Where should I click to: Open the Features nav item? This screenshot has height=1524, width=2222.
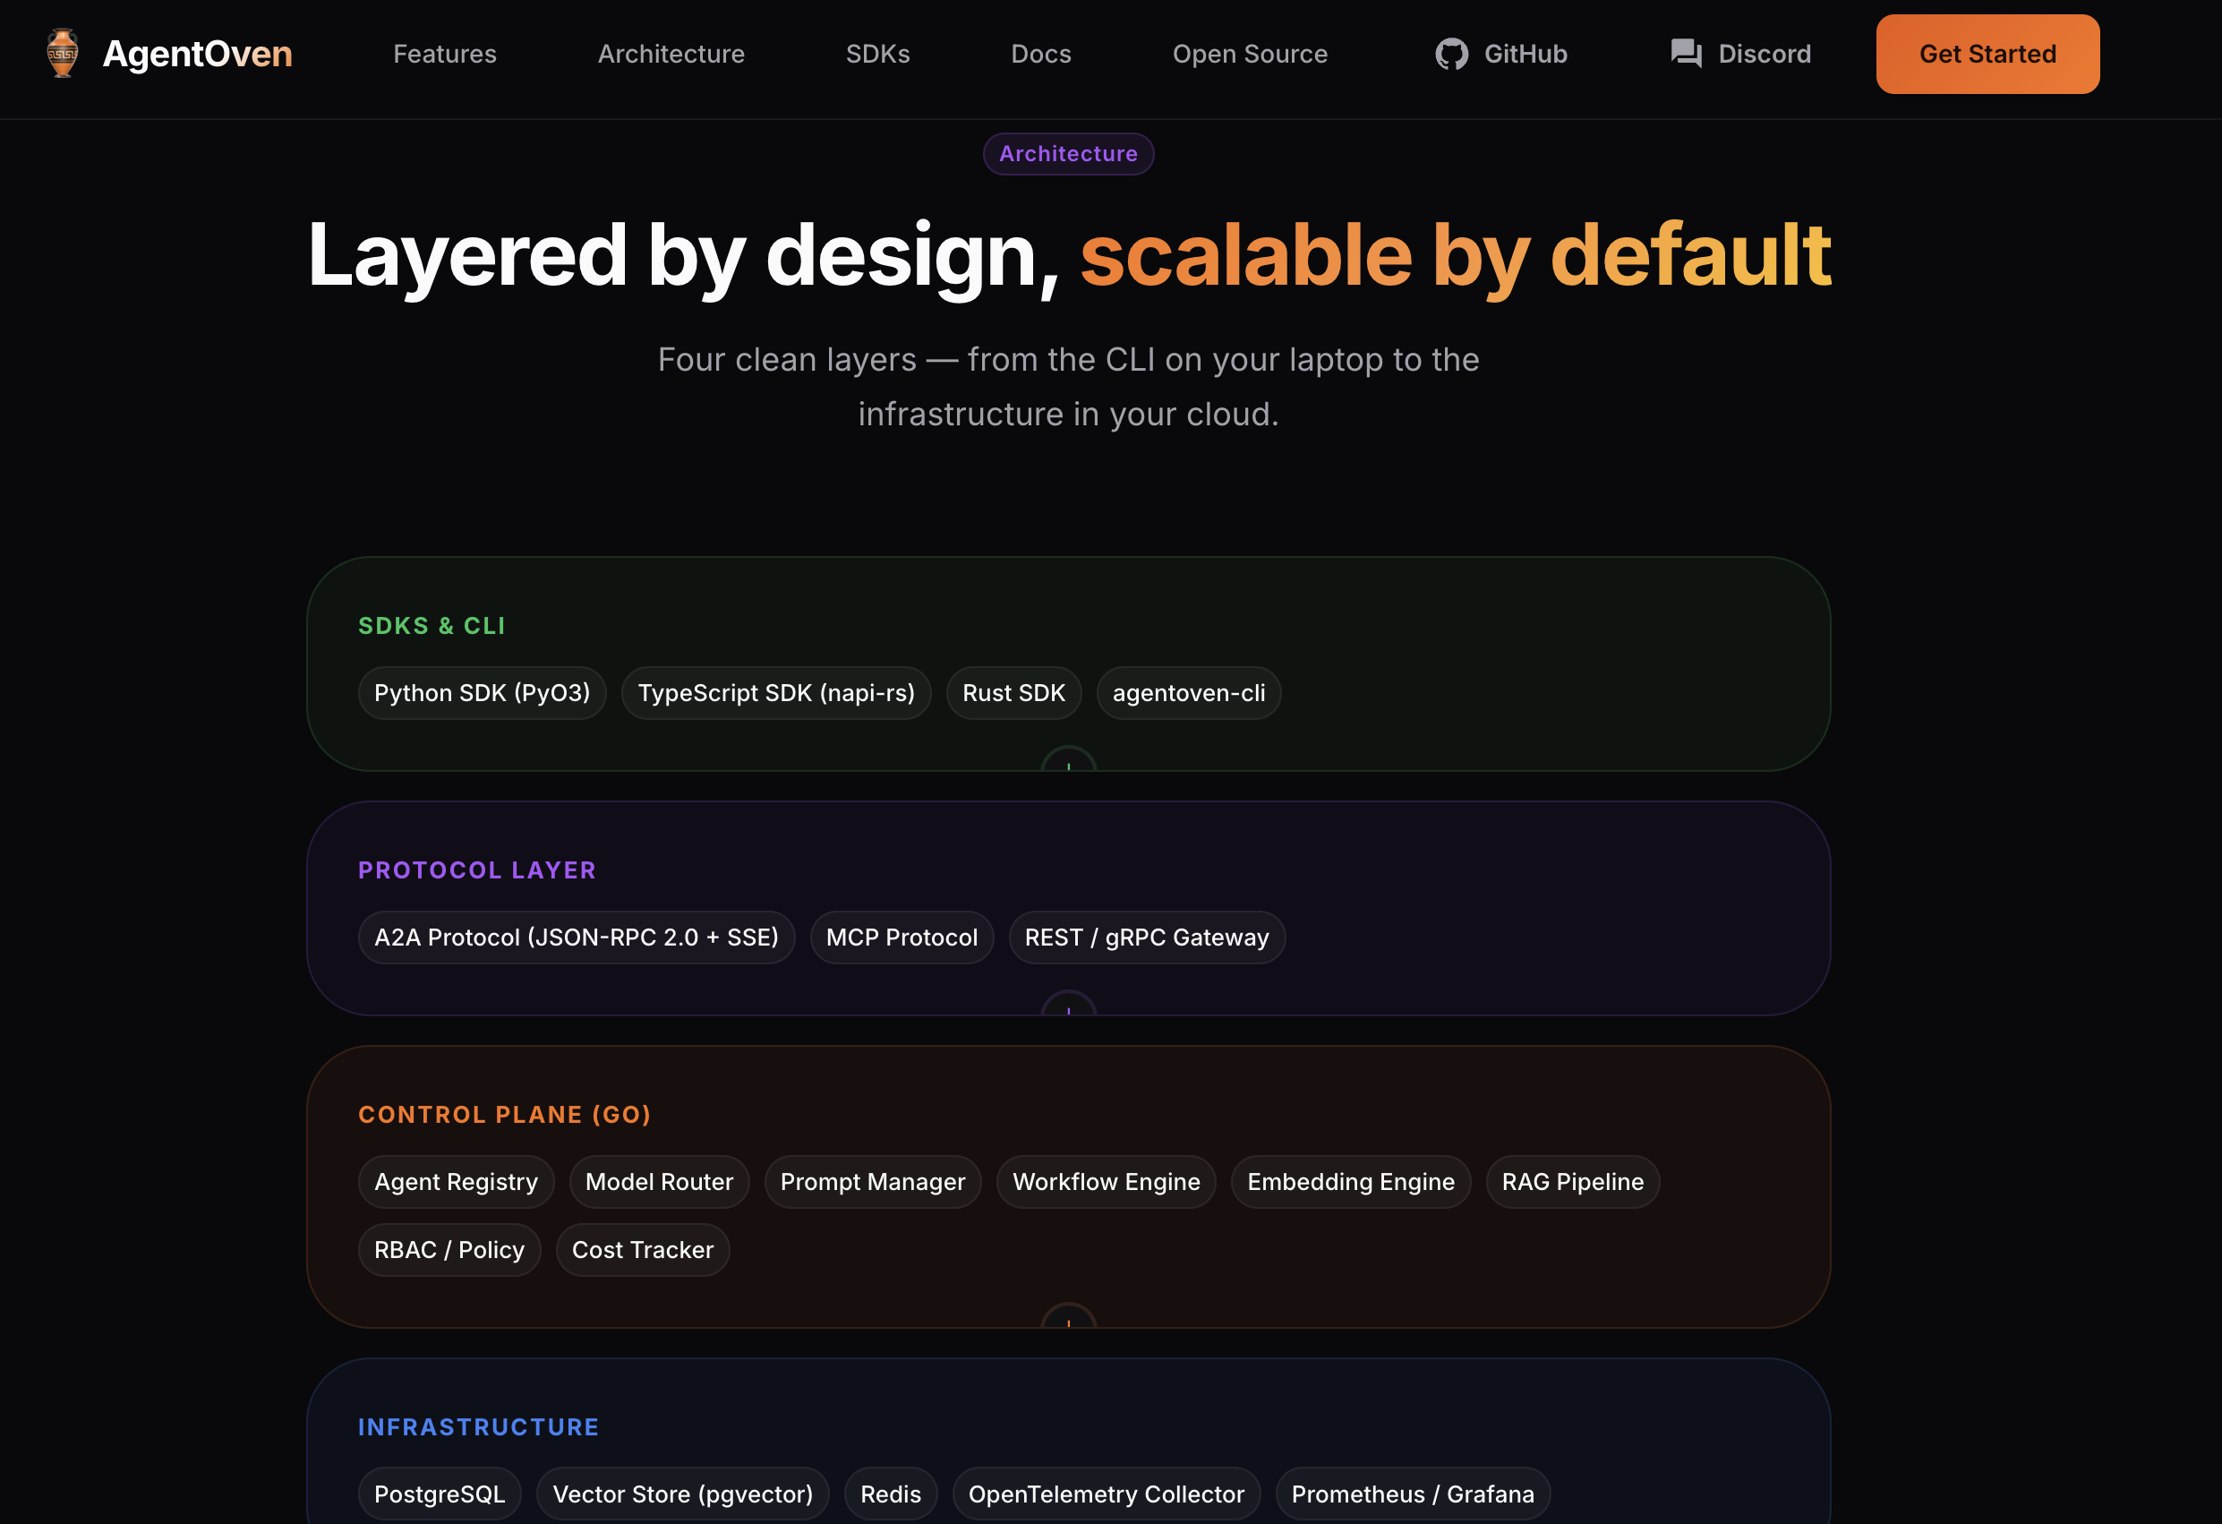click(x=445, y=55)
